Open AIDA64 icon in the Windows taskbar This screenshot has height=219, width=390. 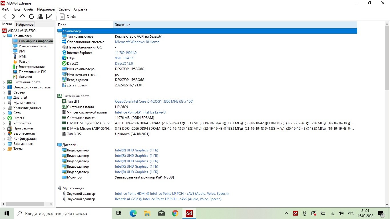click(189, 213)
